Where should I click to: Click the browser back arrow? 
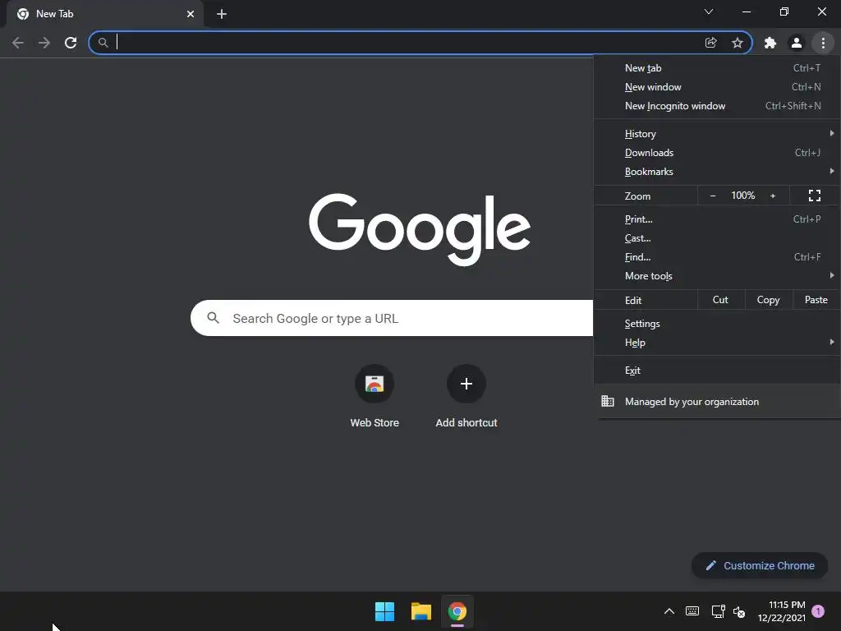(18, 43)
